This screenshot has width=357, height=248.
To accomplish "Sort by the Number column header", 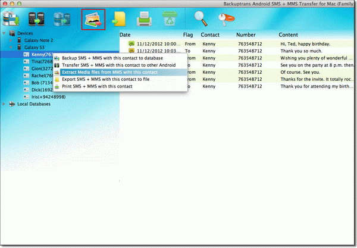I will (x=246, y=35).
